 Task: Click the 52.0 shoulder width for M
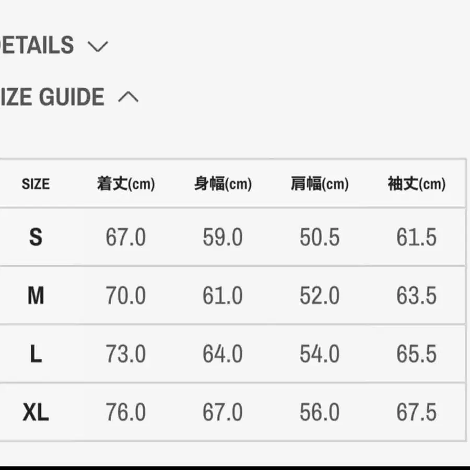[x=320, y=296]
